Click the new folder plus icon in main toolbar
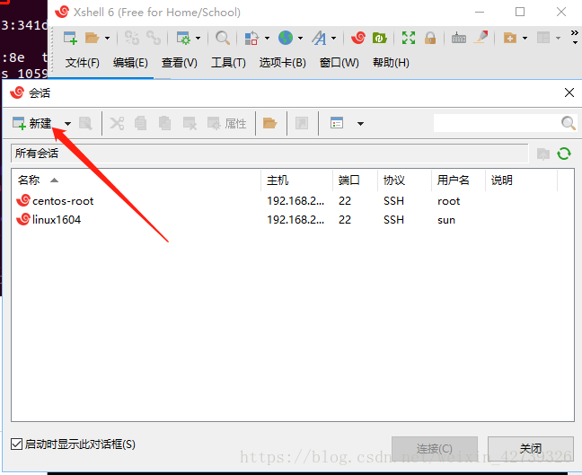The image size is (582, 475). point(510,38)
